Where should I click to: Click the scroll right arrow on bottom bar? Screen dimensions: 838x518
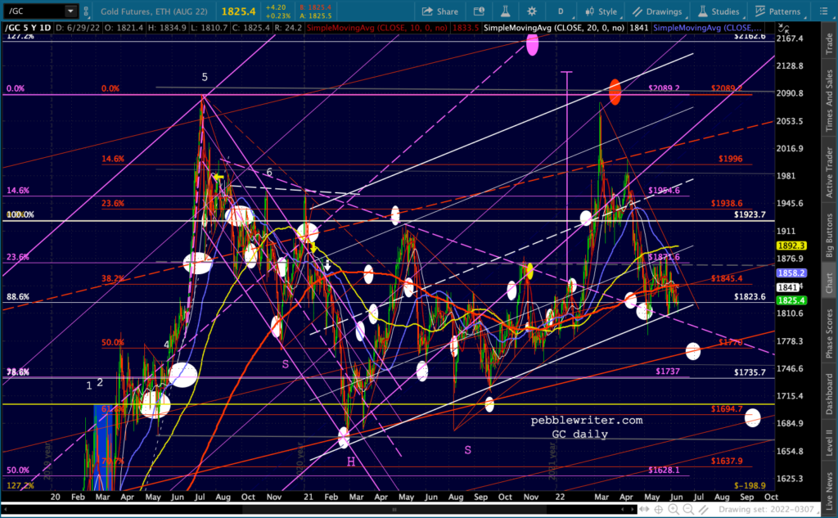[x=633, y=510]
